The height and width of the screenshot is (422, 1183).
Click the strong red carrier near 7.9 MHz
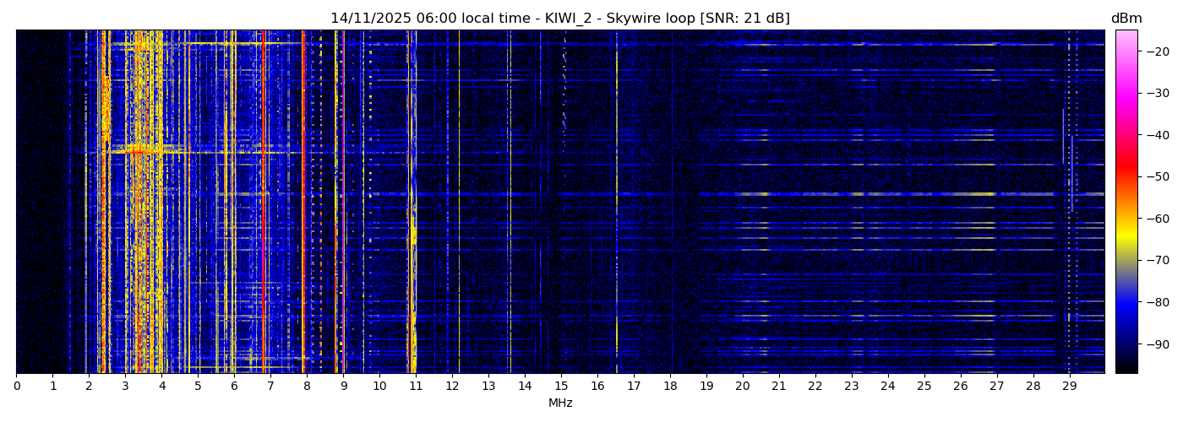[x=303, y=203]
